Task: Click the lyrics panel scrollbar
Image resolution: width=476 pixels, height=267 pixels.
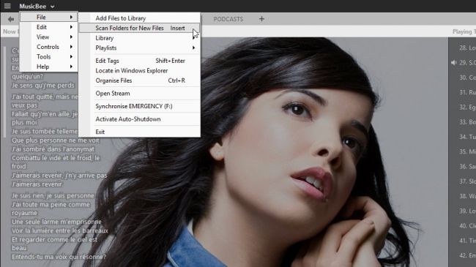Action: pos(4,91)
